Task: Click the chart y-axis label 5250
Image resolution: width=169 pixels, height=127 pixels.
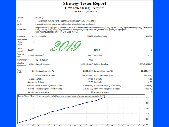Action: click(148, 119)
